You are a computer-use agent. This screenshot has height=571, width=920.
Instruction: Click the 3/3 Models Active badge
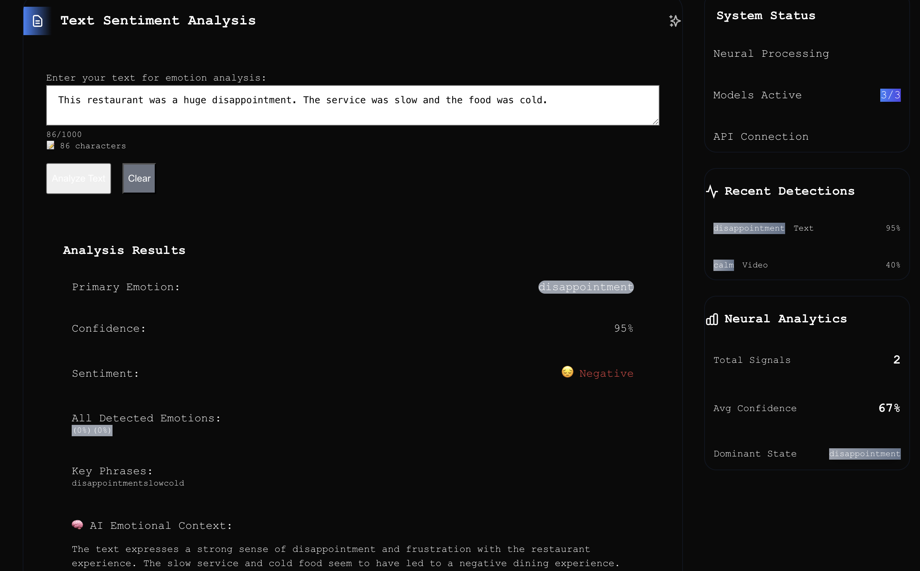(x=890, y=95)
